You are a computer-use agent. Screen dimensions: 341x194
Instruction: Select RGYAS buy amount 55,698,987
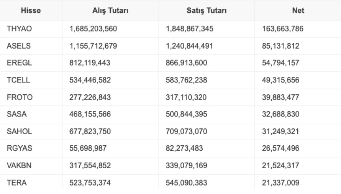pos(90,150)
